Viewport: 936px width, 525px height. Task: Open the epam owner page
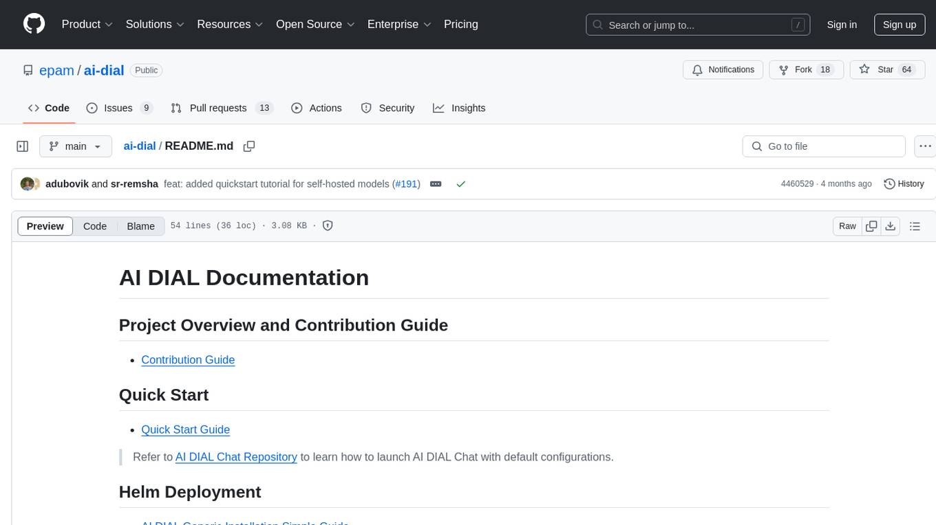[x=56, y=70]
